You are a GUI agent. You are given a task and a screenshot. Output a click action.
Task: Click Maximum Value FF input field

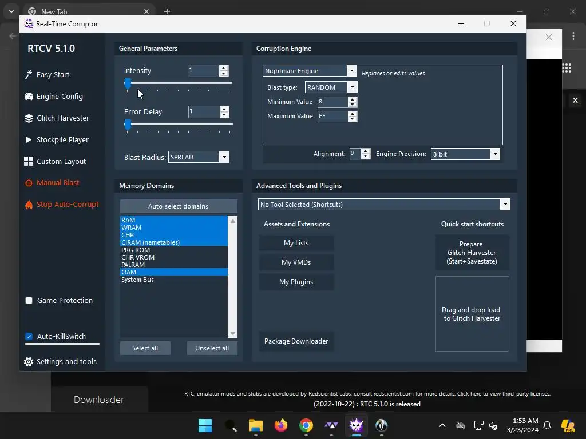(x=332, y=117)
